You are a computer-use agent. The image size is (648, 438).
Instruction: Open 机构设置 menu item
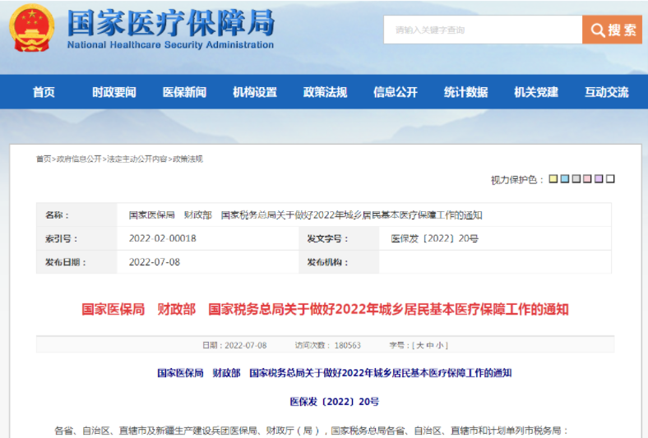(255, 92)
